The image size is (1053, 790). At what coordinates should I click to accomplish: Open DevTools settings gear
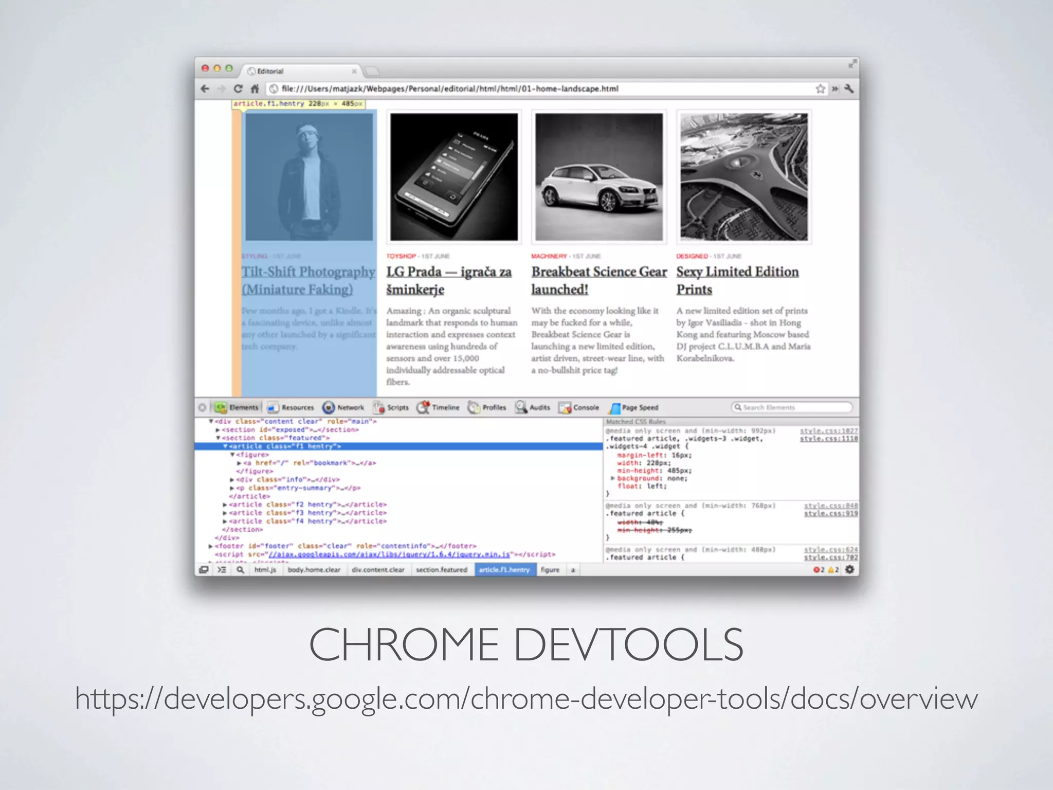849,569
